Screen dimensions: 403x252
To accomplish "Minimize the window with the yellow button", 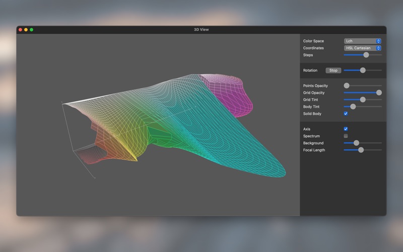I will [x=26, y=30].
